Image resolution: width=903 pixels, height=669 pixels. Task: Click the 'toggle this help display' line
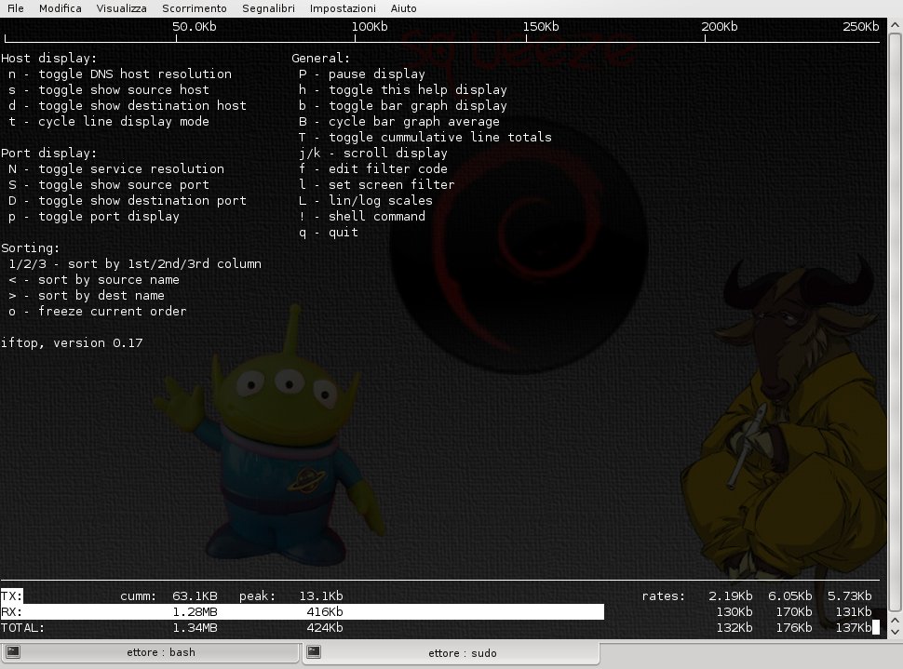(402, 90)
